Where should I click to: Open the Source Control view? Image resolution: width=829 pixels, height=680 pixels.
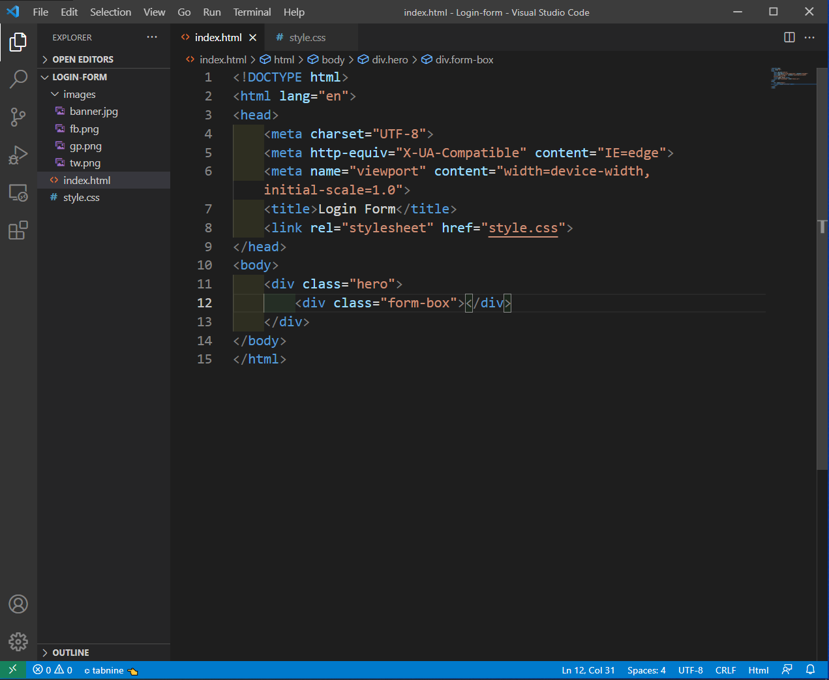click(18, 117)
